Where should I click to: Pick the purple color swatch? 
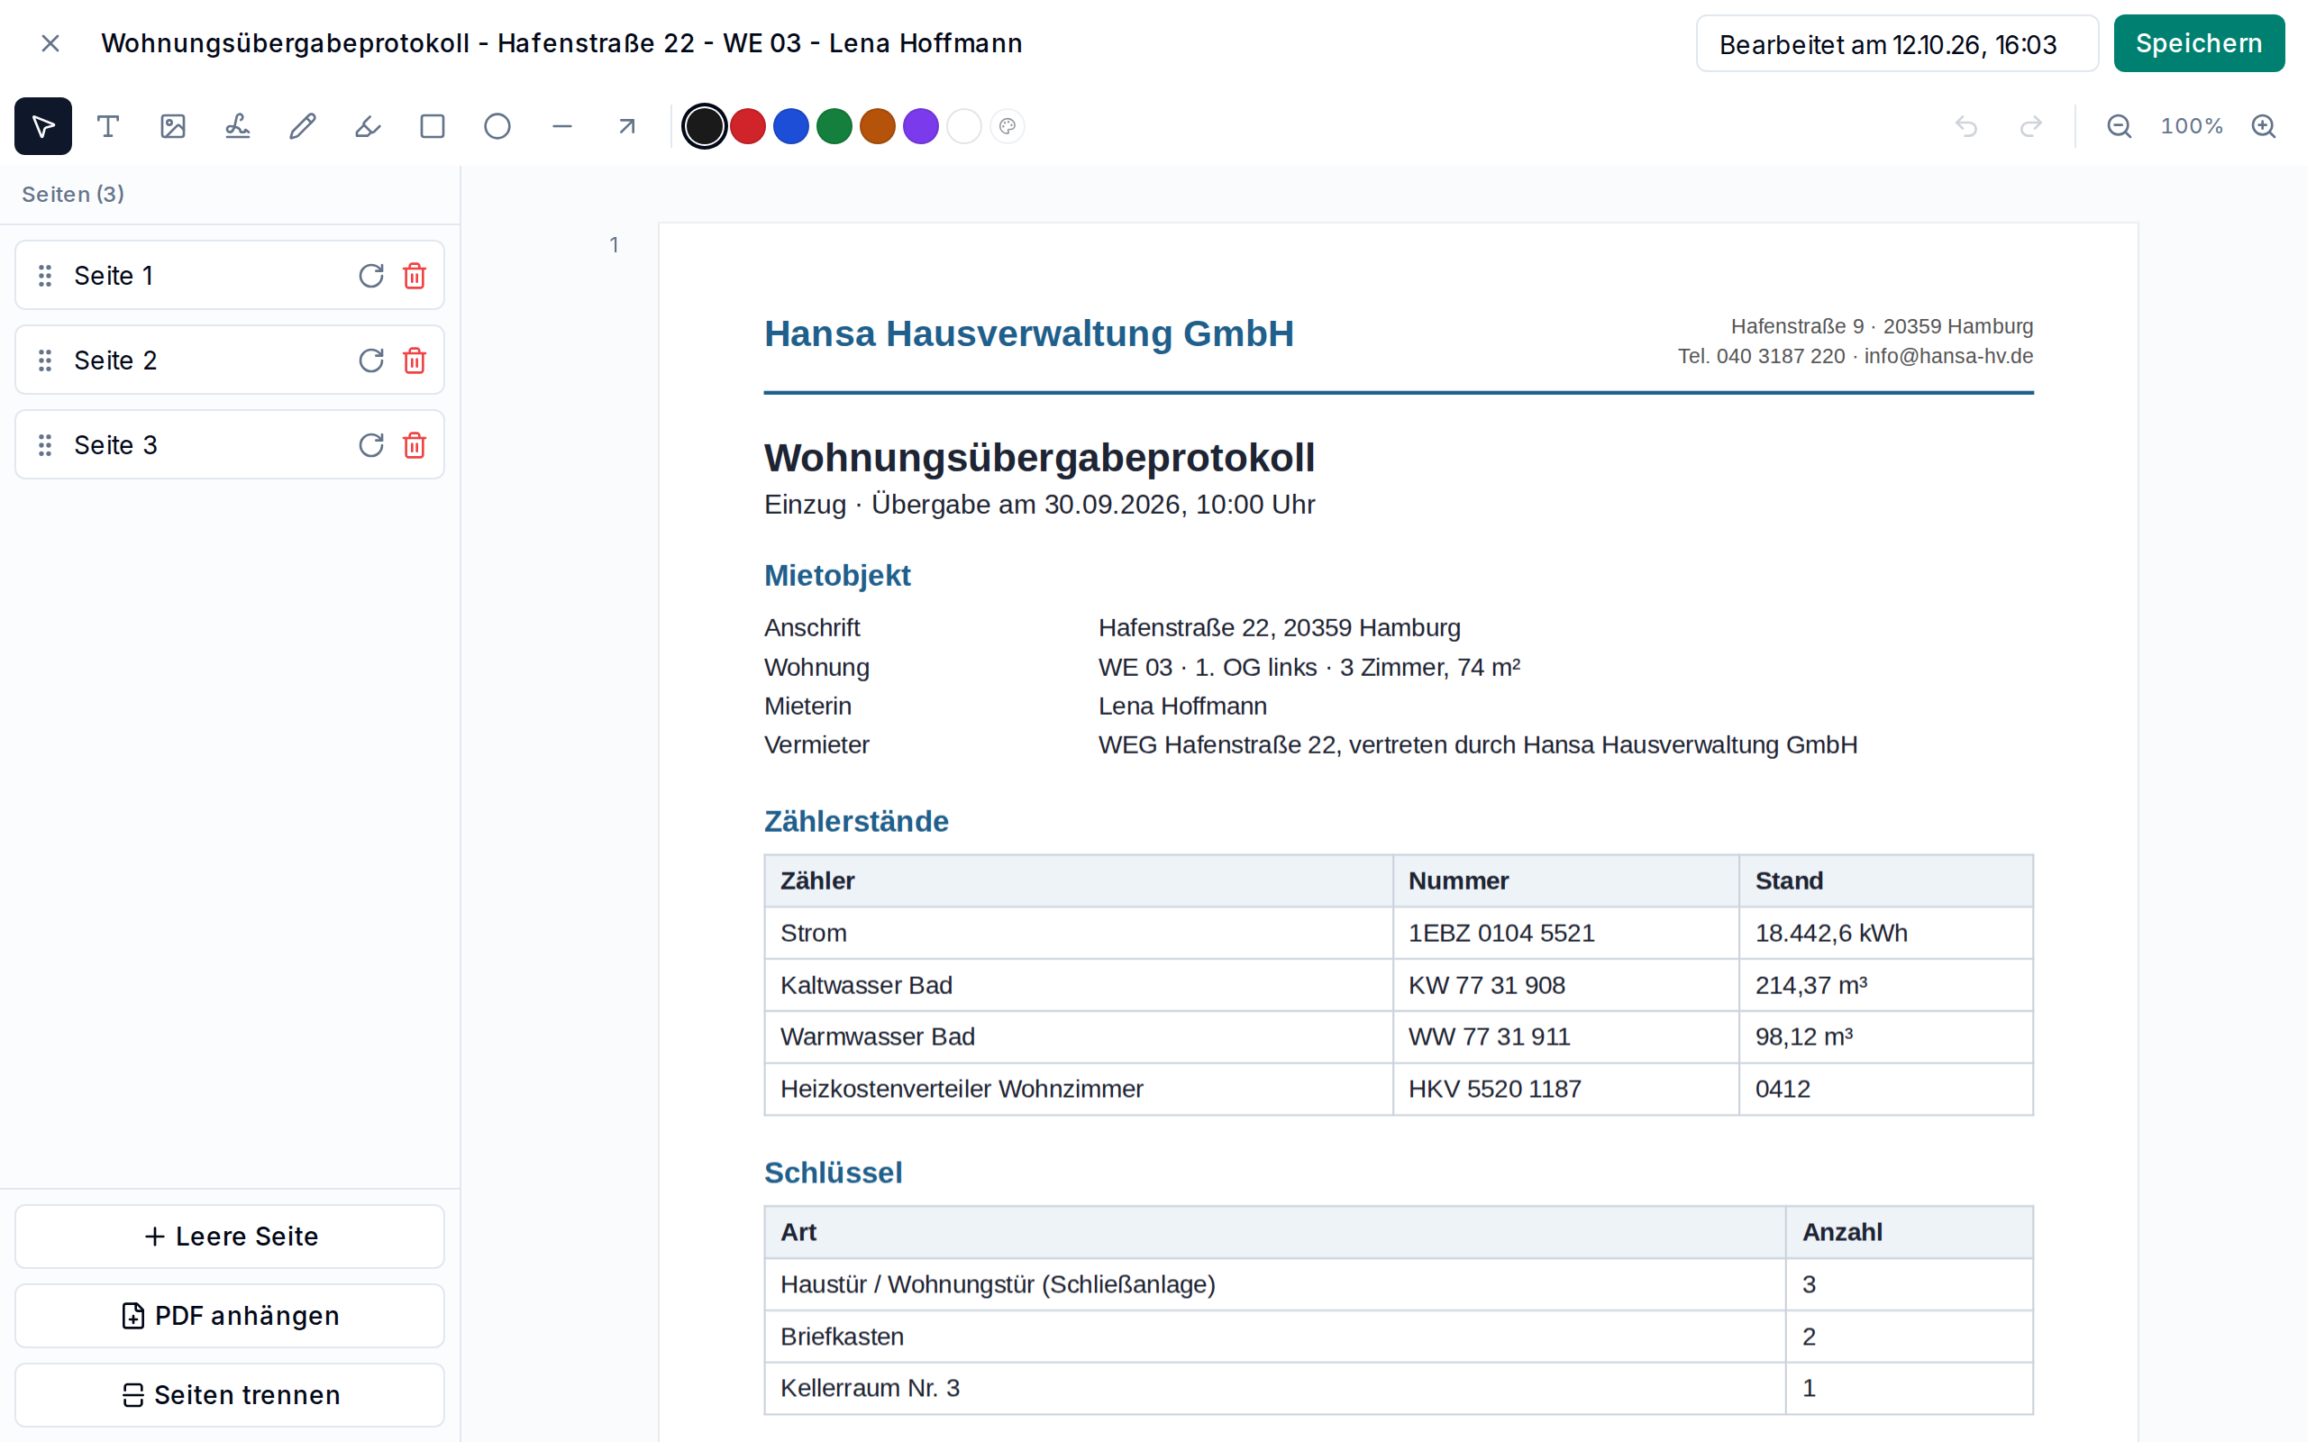pos(921,126)
